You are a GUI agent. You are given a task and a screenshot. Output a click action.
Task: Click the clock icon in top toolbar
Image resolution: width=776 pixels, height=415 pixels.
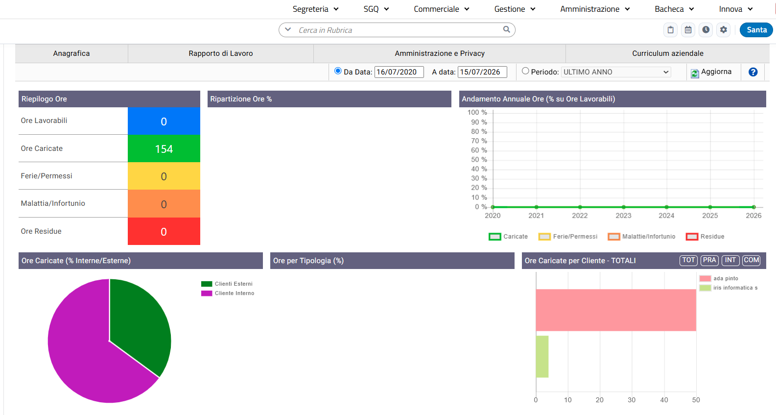click(x=705, y=30)
